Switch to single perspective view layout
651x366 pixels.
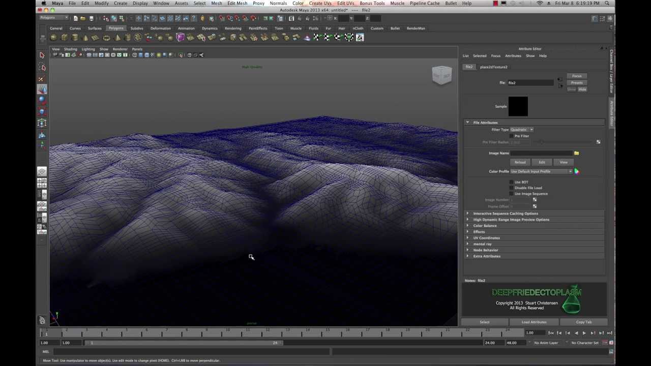pos(42,172)
